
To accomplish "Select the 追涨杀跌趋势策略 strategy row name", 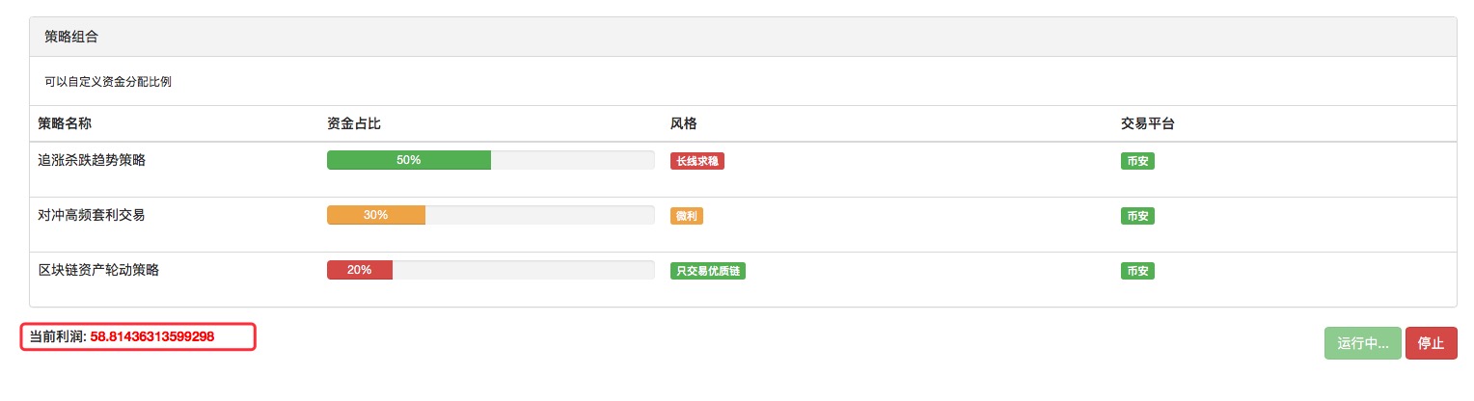I will (92, 160).
